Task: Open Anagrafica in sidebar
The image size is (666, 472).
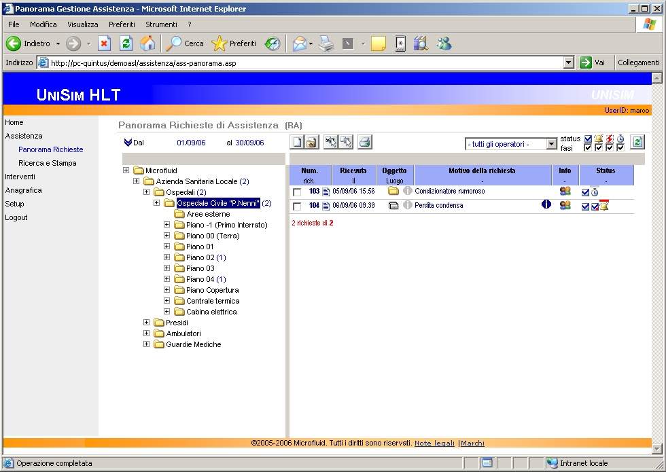Action: point(23,190)
